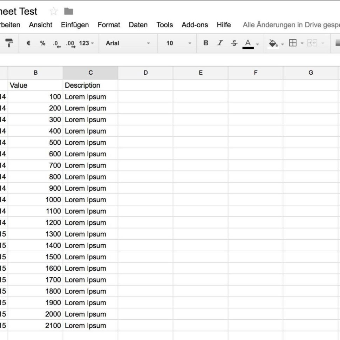The height and width of the screenshot is (340, 340).
Task: Select column B header
Action: (35, 73)
